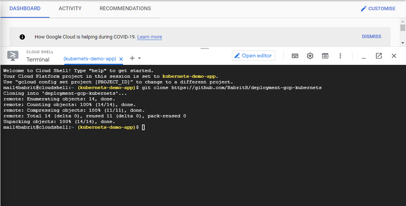Click the "CLOUD SHELL" label in the header
The height and width of the screenshot is (206, 406).
[x=40, y=52]
